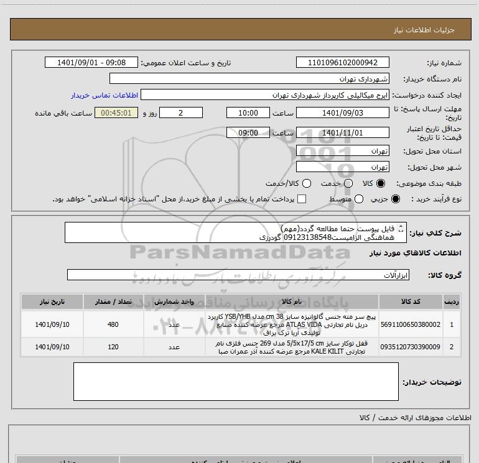479x463 pixels.
Task: Click the واحد شمارش column header
Action: [174, 301]
